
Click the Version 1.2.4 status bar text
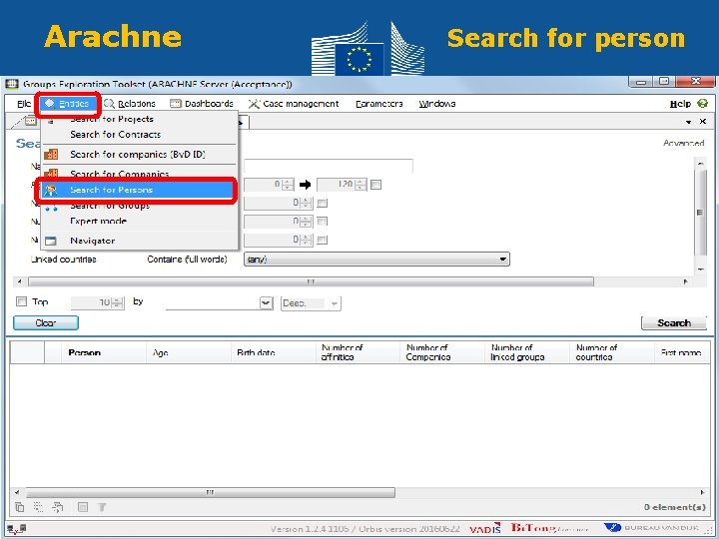(365, 529)
